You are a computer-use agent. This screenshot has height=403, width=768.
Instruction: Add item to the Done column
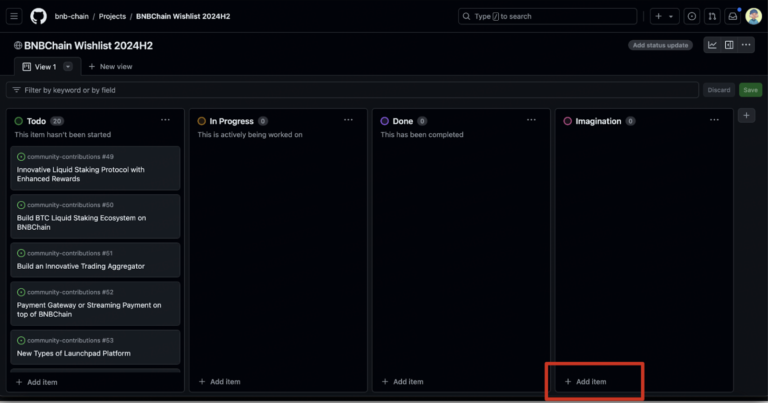403,382
